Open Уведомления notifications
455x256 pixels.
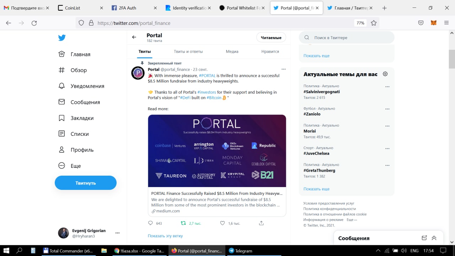pos(81,86)
